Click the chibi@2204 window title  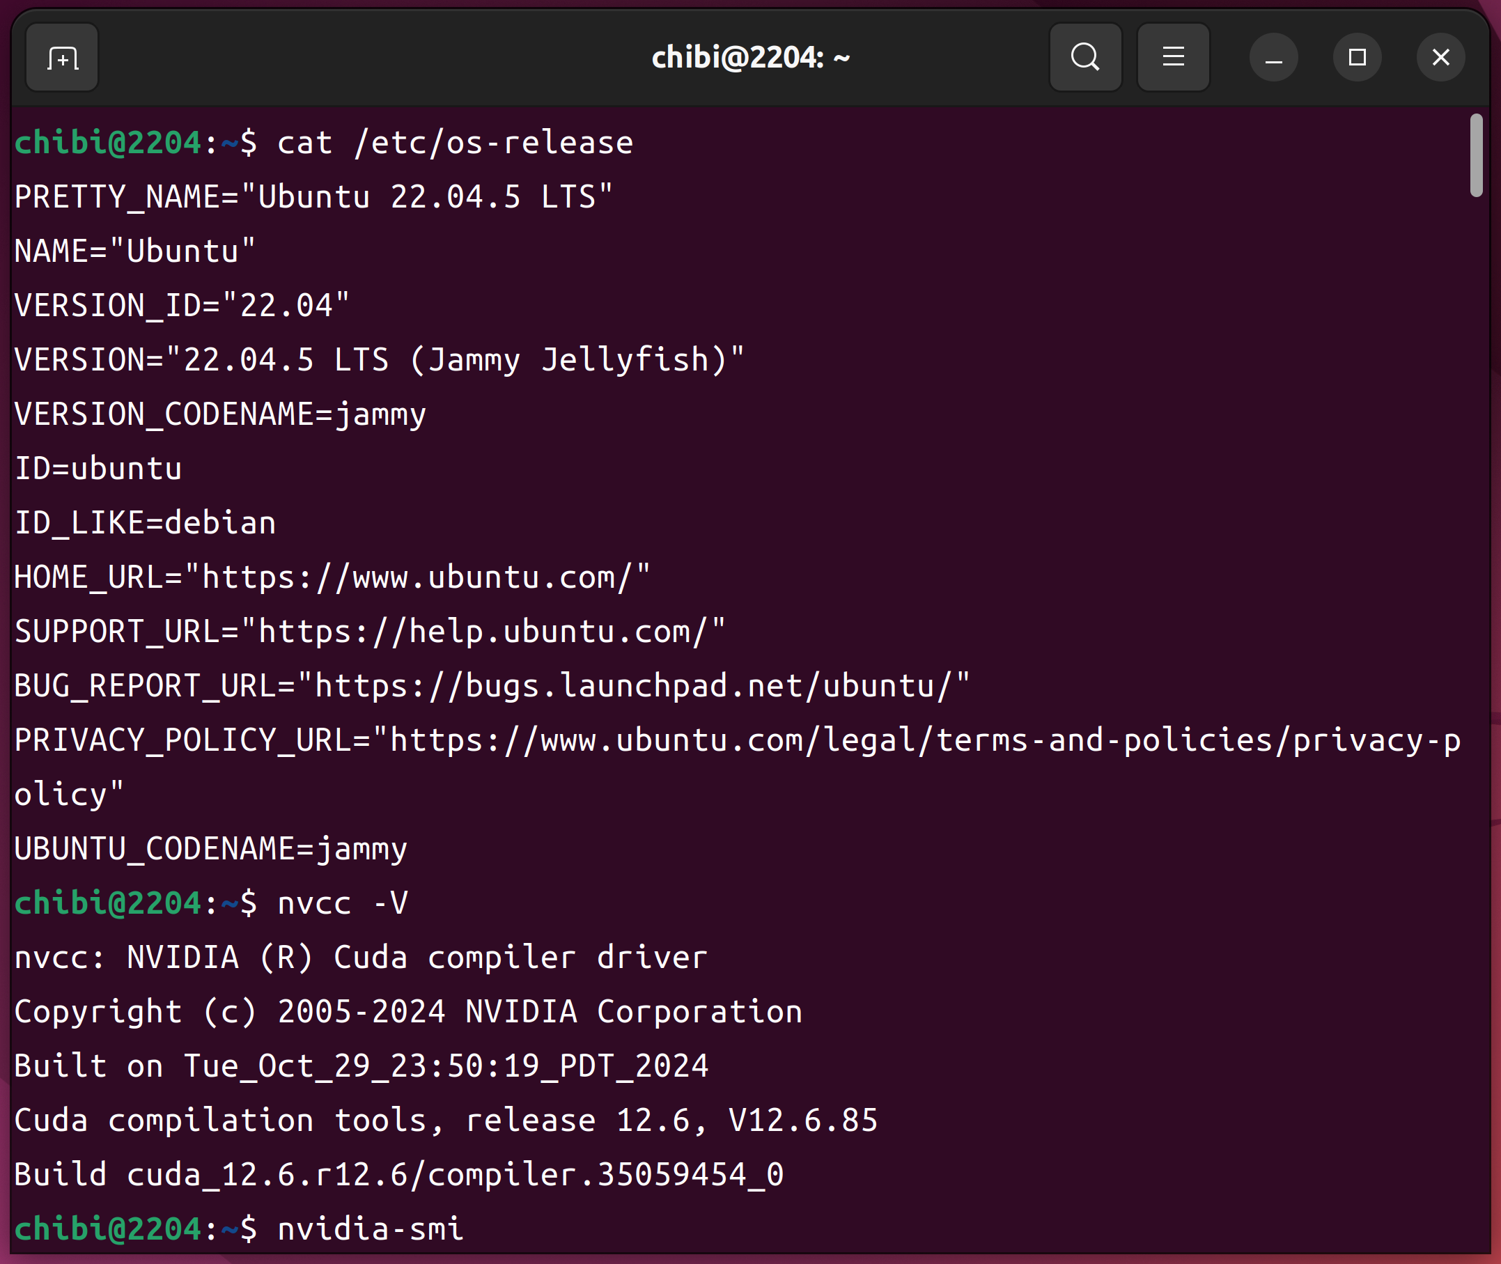click(x=750, y=57)
